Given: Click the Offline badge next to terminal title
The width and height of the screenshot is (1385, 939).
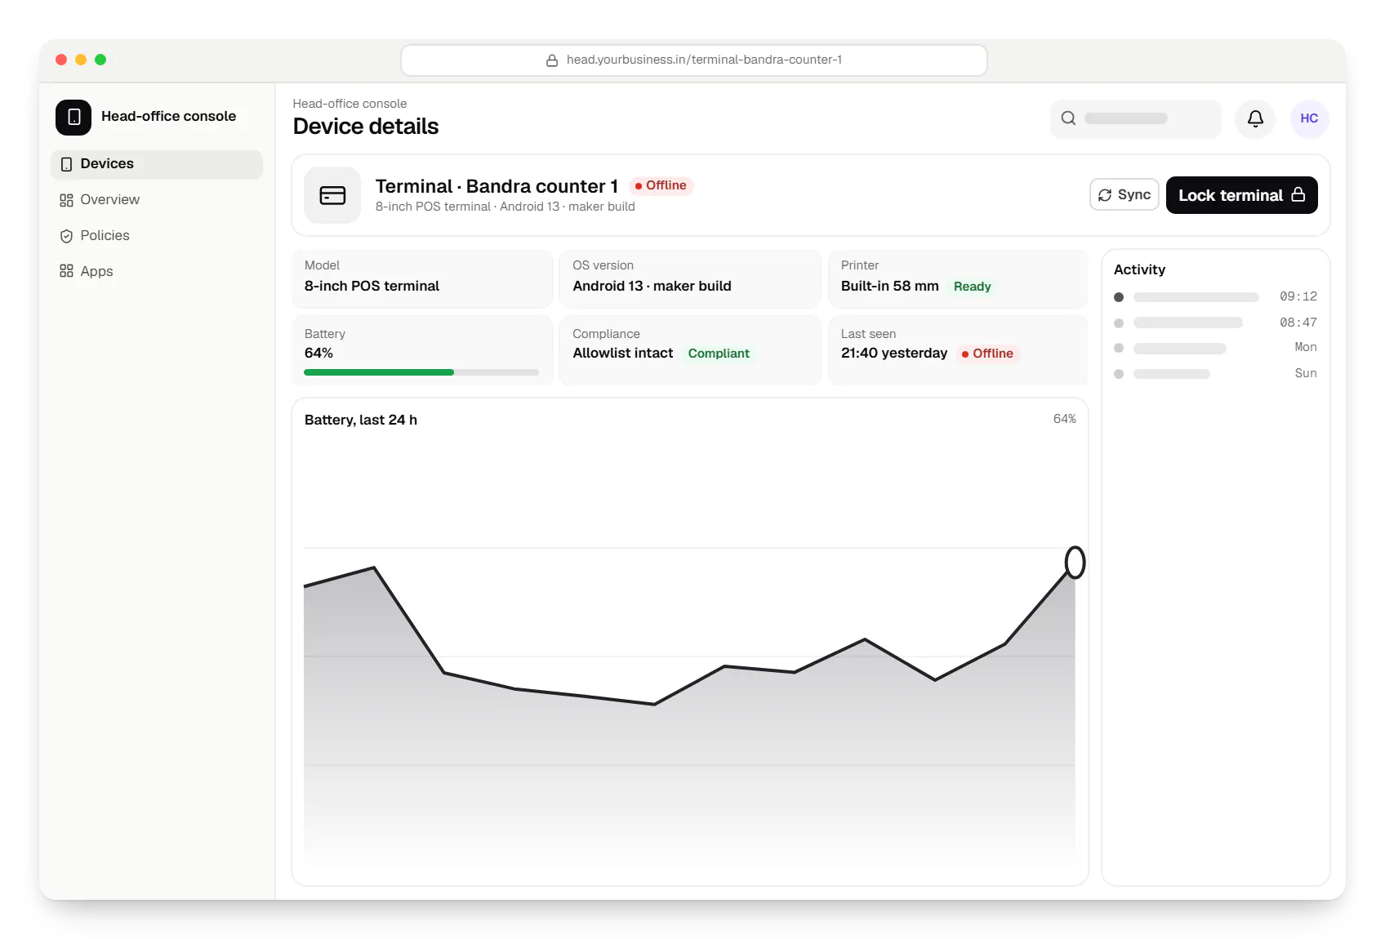Looking at the screenshot, I should [x=661, y=186].
